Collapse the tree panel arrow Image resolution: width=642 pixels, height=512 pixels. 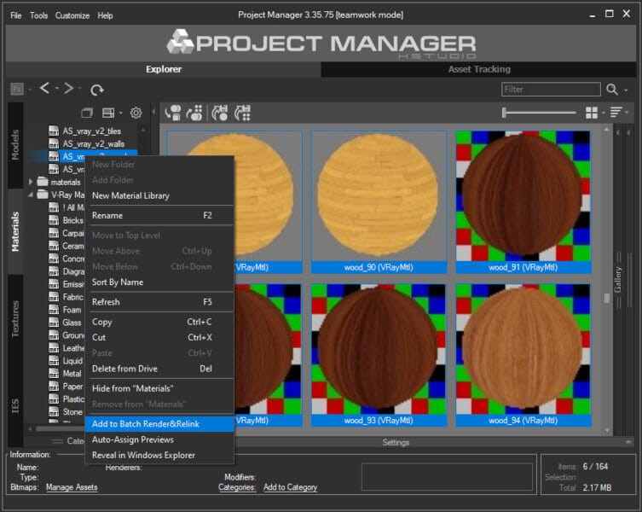click(153, 112)
